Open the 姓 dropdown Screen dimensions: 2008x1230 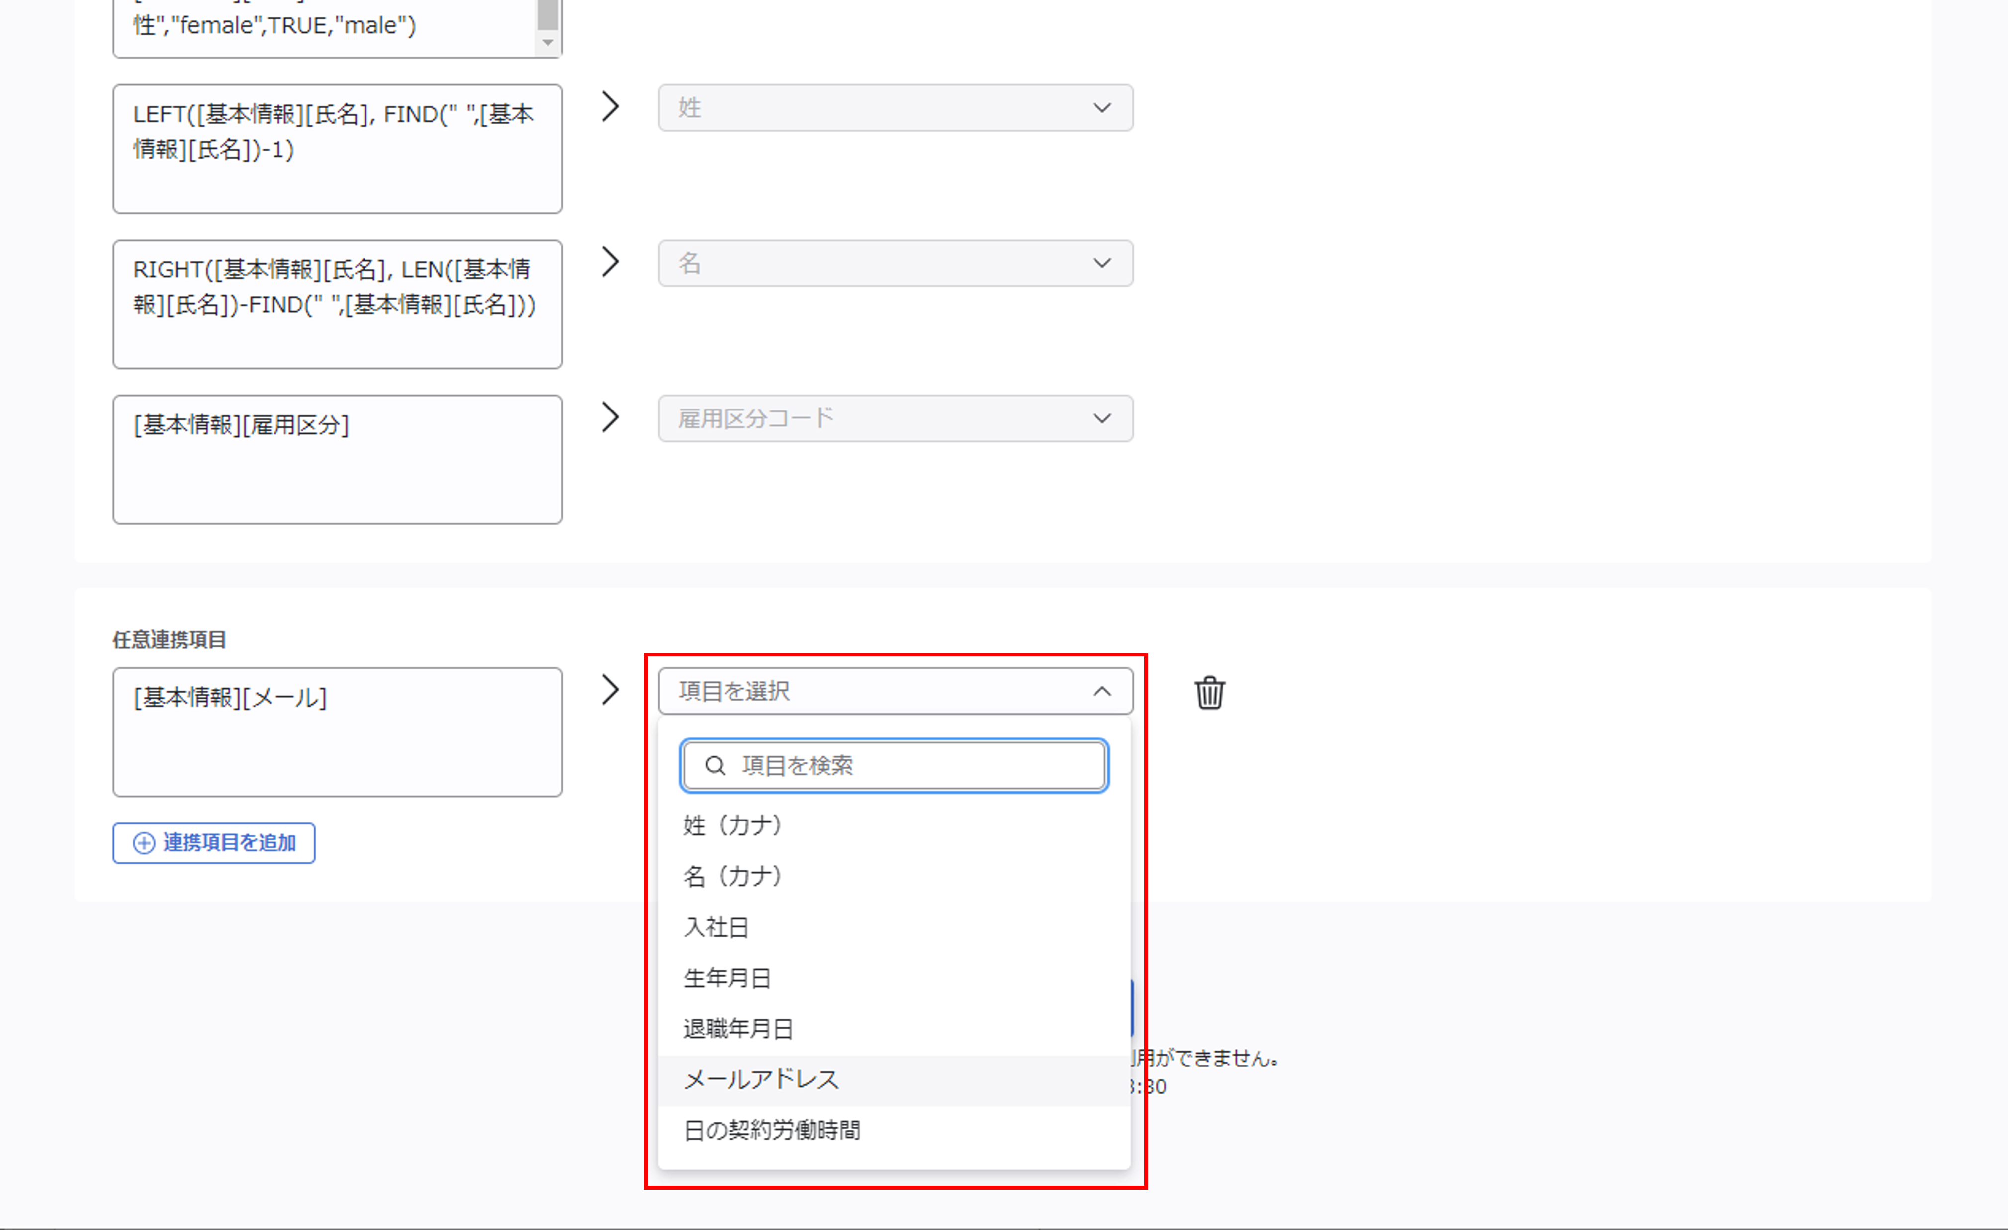click(x=896, y=107)
